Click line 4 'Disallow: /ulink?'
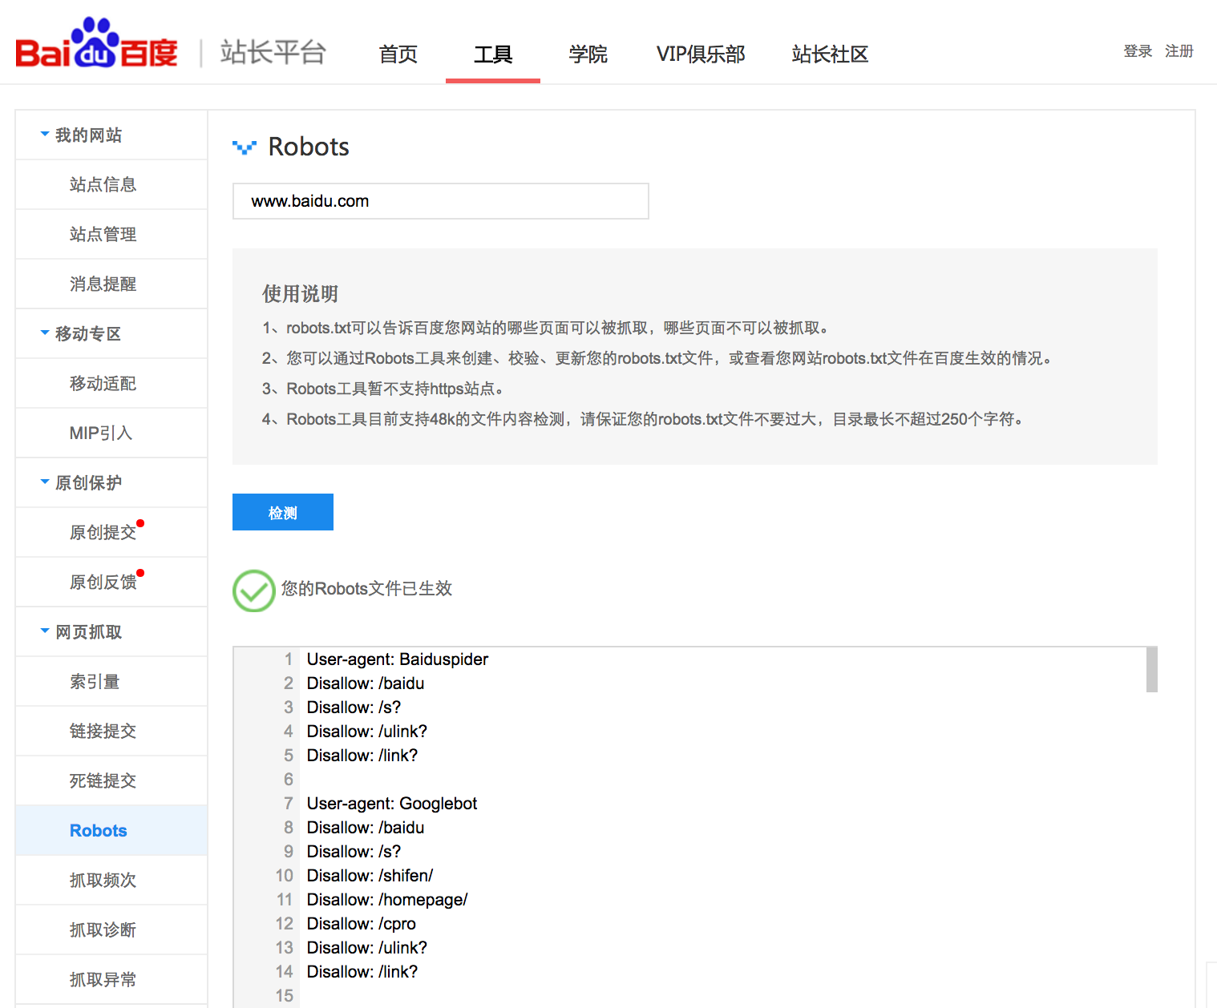Image resolution: width=1217 pixels, height=1008 pixels. (367, 731)
